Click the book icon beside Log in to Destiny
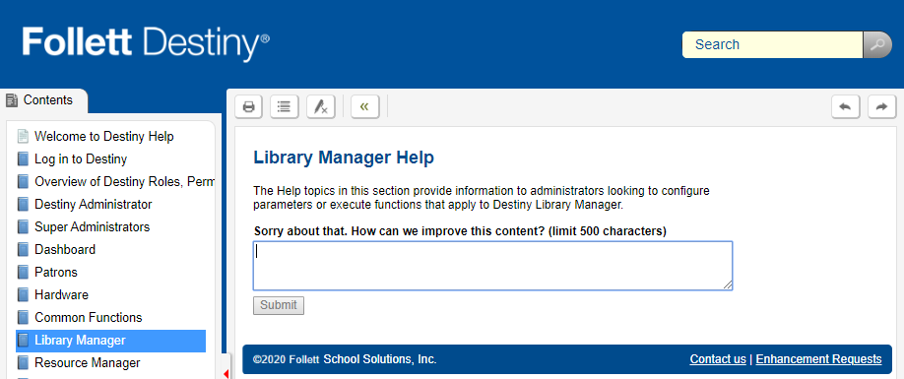Screen dimensions: 904x379 (23, 158)
